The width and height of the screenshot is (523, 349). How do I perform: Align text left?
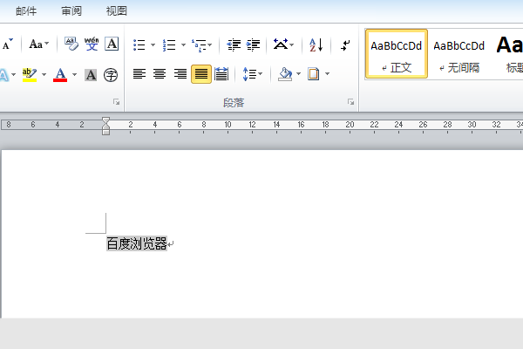139,74
